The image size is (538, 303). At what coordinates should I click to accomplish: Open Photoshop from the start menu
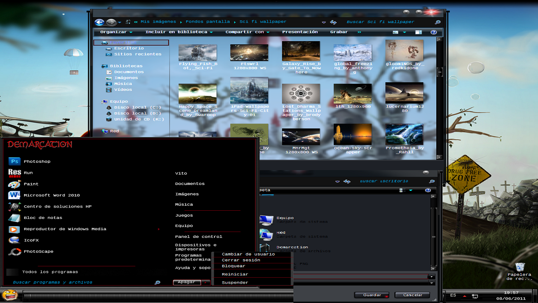(37, 161)
